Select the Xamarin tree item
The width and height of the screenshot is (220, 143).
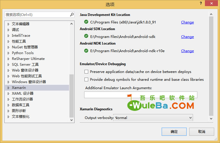37,88
